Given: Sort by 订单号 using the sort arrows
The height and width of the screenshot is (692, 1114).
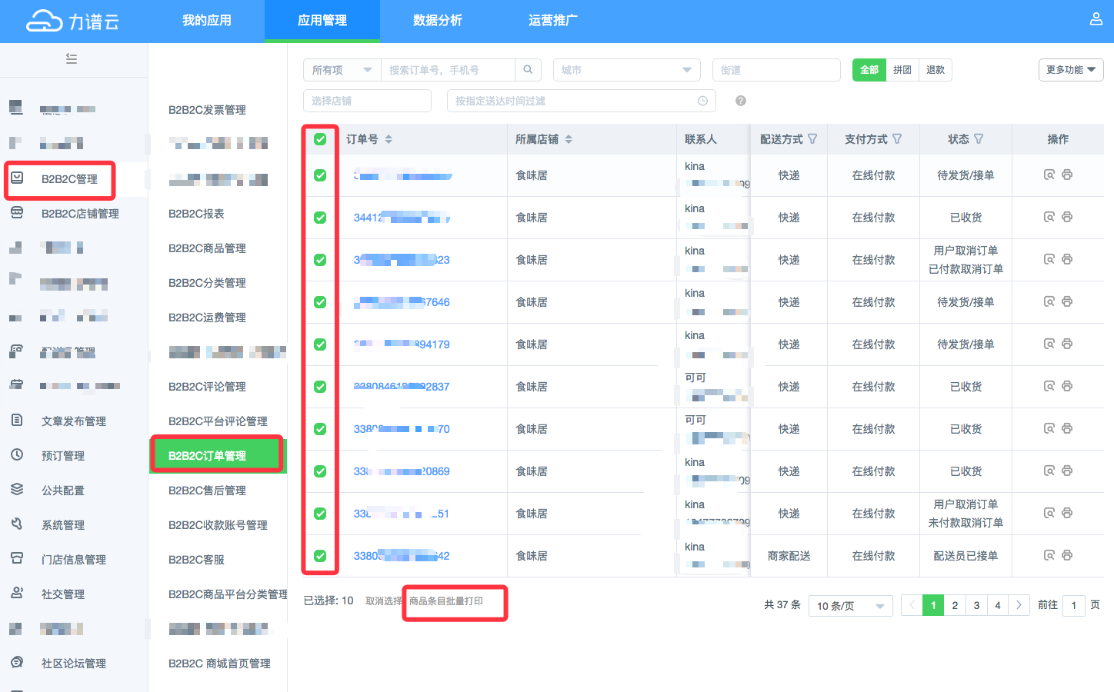Looking at the screenshot, I should pyautogui.click(x=389, y=139).
